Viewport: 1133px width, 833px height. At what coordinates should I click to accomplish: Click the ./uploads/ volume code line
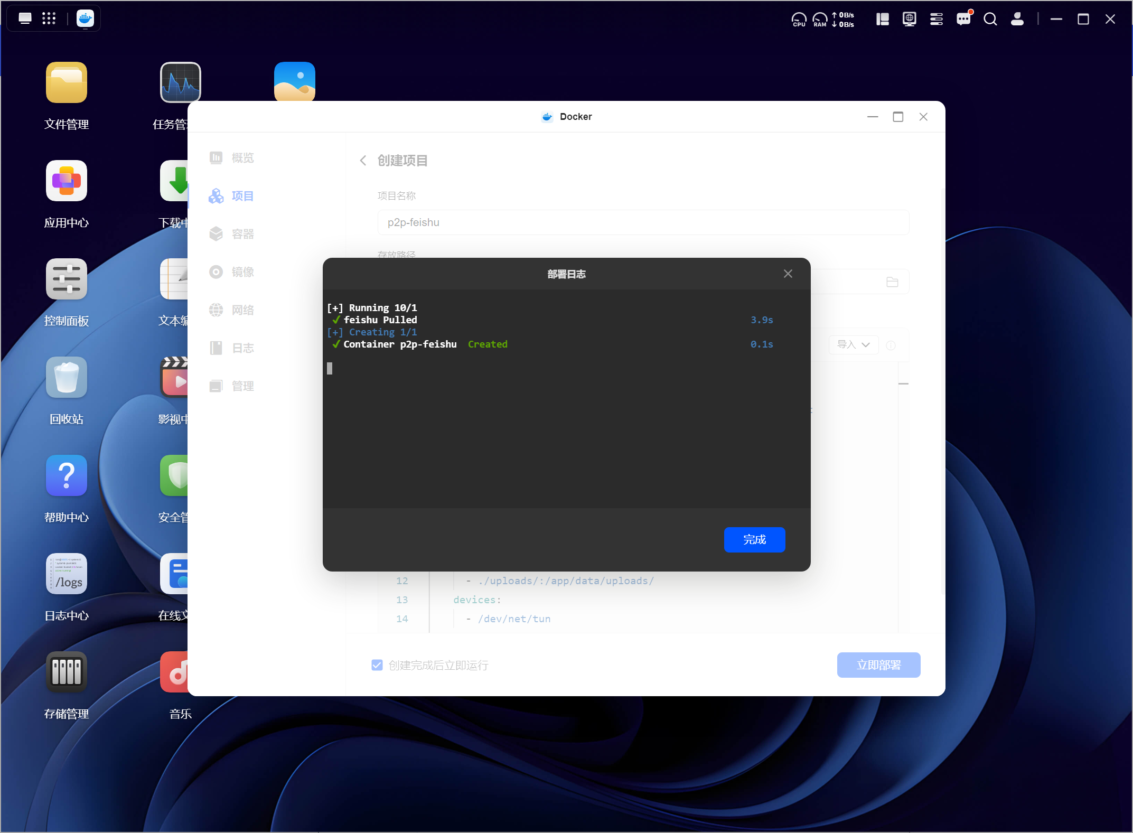click(x=560, y=581)
